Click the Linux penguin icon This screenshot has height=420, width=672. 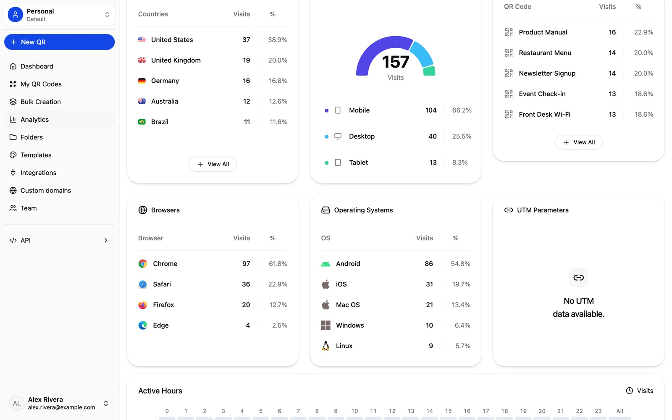coord(325,346)
